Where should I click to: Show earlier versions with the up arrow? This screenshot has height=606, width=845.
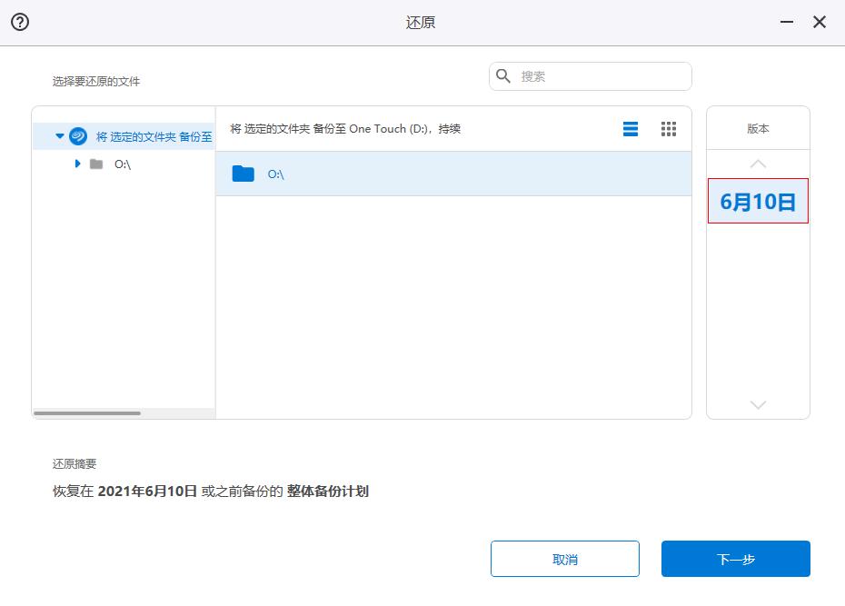(x=758, y=164)
